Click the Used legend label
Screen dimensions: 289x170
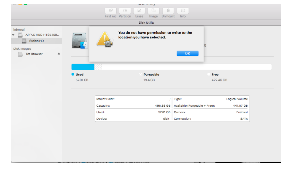[x=79, y=75]
